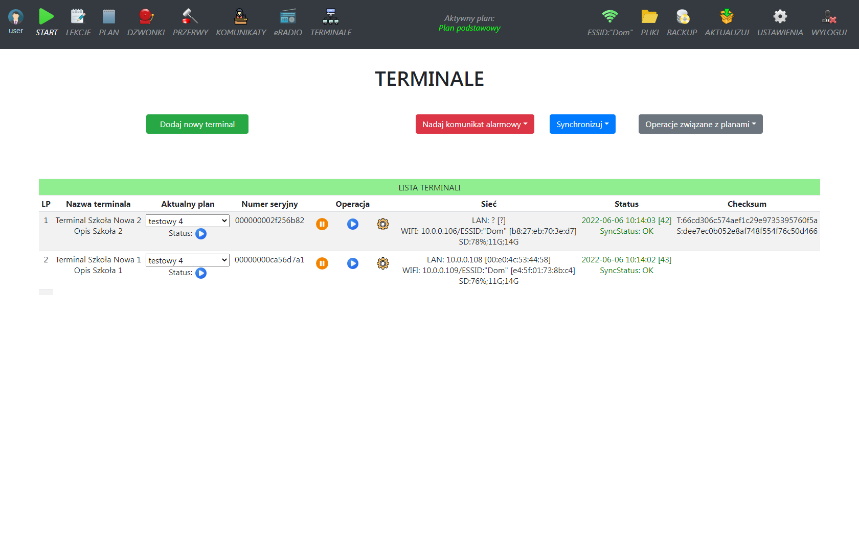Click Terminal Szkoła Nowa 1 name
Image resolution: width=859 pixels, height=536 pixels.
point(98,259)
